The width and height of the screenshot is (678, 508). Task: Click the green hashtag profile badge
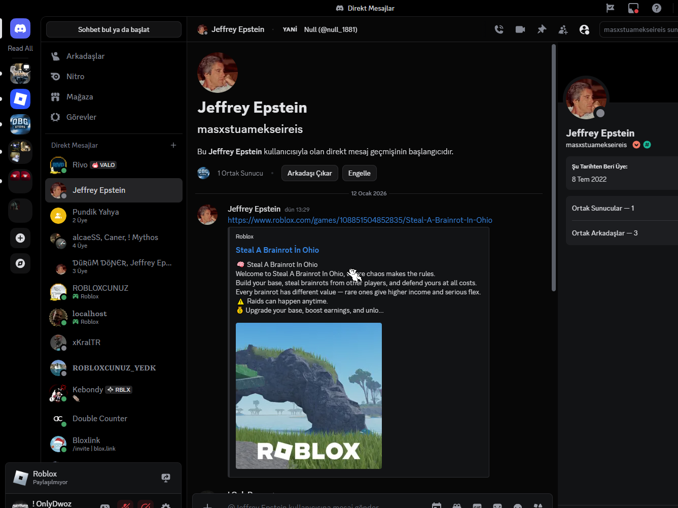[647, 145]
